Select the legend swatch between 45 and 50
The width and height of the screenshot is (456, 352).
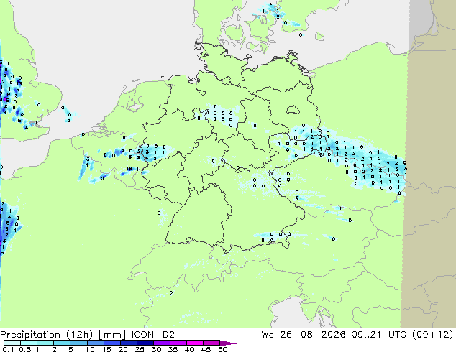211,343
